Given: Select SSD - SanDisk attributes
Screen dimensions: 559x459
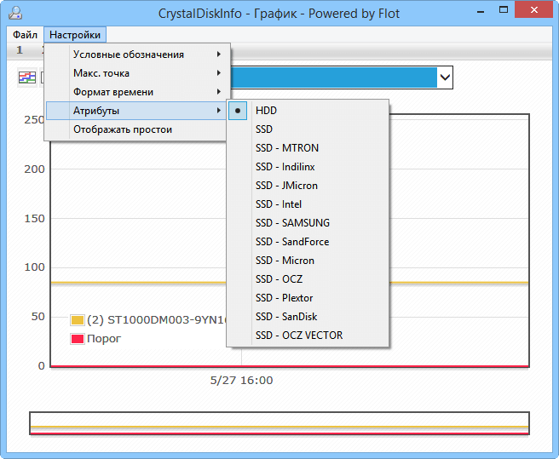Looking at the screenshot, I should [308, 317].
